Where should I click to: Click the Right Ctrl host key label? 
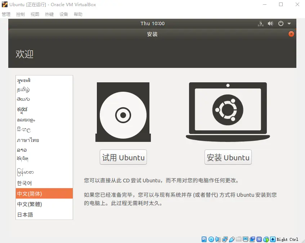[x=287, y=239]
